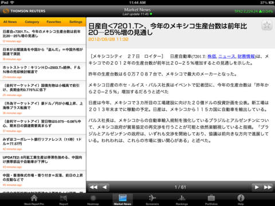This screenshot has width=275, height=206.
Task: Open news item ホットストック：キリンHD
Action: pyautogui.click(x=43, y=72)
